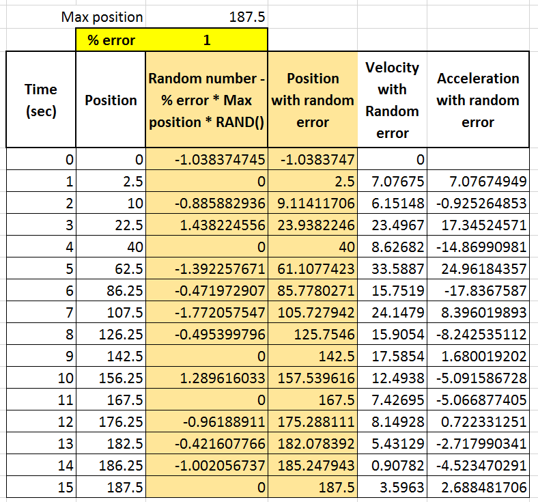Select cell 105.727942
The image size is (538, 502).
(x=313, y=312)
